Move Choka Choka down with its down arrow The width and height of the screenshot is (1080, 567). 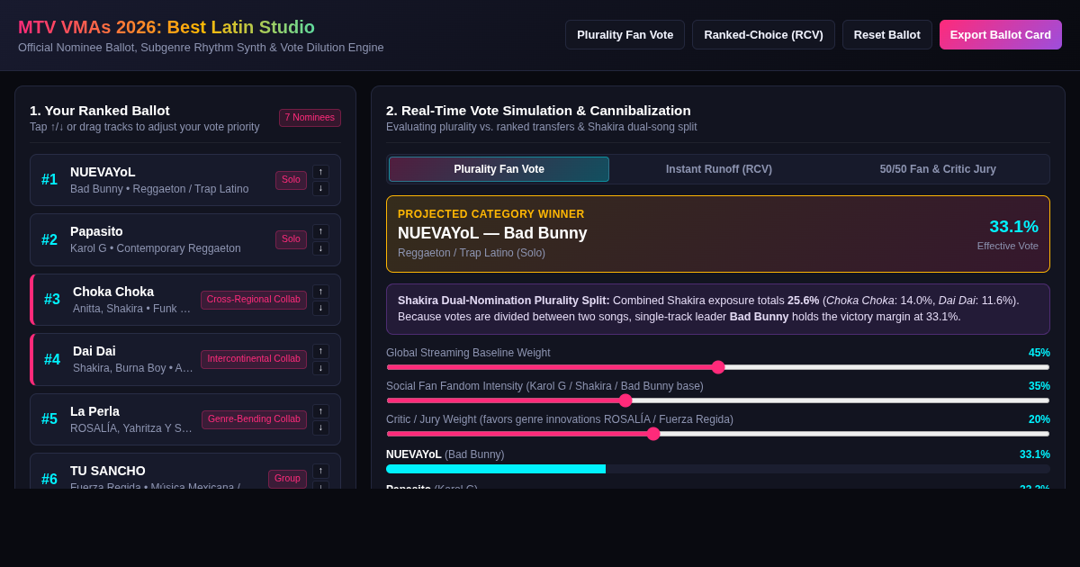(320, 308)
